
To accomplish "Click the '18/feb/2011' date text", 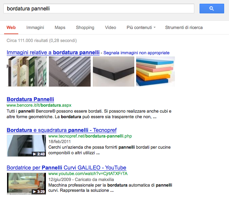I will click(x=59, y=142).
